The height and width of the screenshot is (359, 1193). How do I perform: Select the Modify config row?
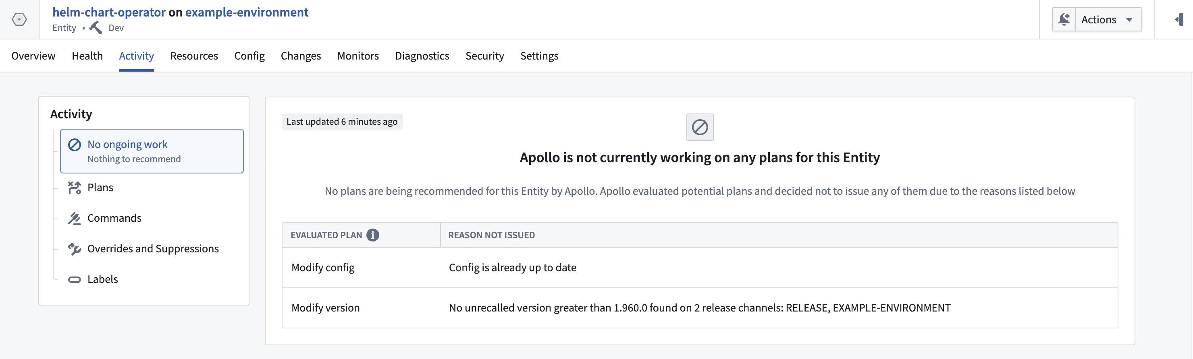pyautogui.click(x=700, y=268)
